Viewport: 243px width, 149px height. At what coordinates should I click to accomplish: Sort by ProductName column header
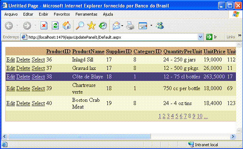tap(88, 51)
